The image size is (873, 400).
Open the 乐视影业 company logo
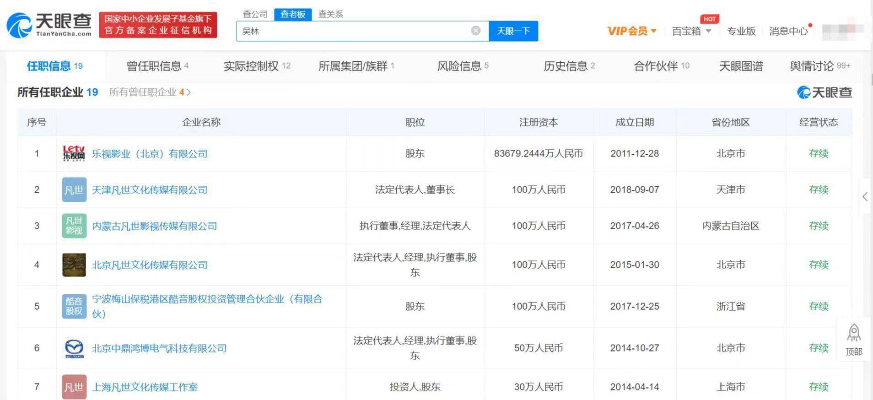(x=74, y=153)
